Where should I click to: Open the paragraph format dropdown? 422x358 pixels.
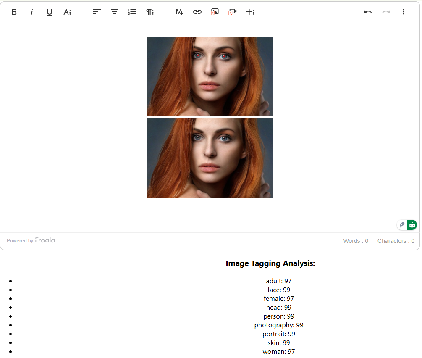click(150, 12)
